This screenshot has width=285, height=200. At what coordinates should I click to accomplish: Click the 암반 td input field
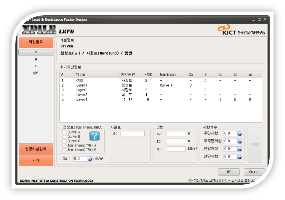[x=176, y=141]
